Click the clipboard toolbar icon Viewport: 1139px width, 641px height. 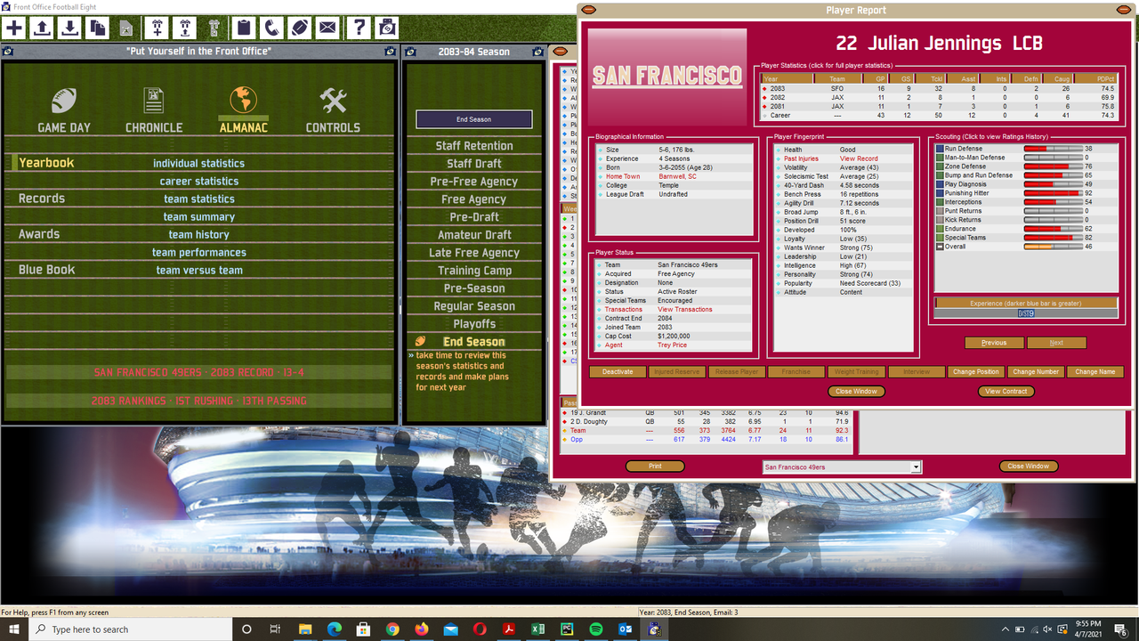point(243,28)
